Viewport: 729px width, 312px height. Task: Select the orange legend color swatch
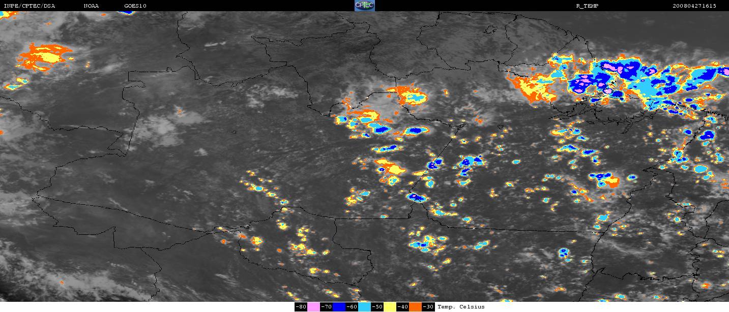(415, 307)
